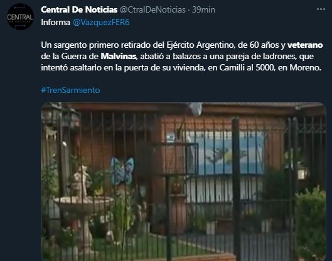
Task: Click the white flag hanging from the roof
Action: coord(195,109)
